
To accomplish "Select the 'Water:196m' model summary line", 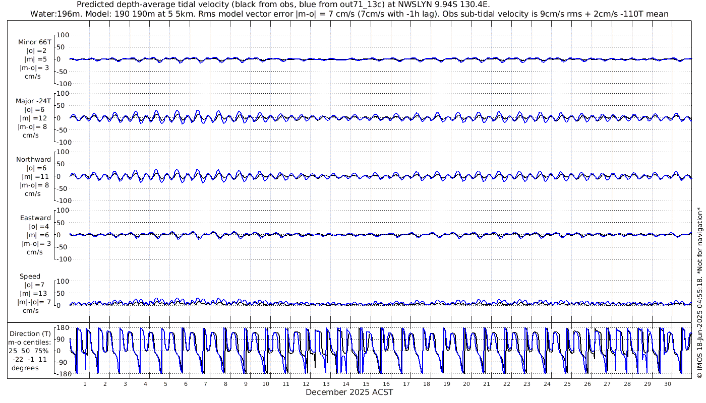I will click(x=350, y=14).
